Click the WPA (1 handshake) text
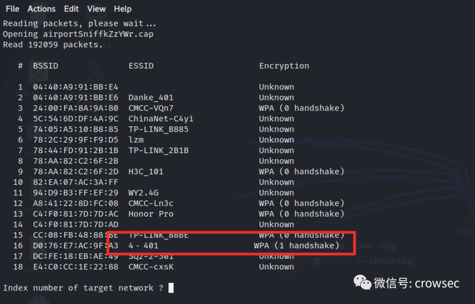Image resolution: width=475 pixels, height=304 pixels. coord(296,246)
